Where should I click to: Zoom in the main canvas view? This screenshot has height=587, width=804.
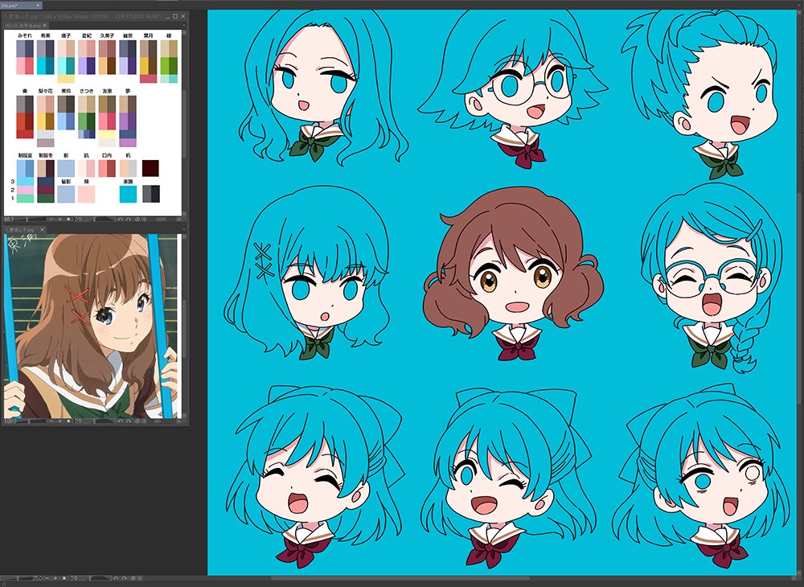coord(55,578)
